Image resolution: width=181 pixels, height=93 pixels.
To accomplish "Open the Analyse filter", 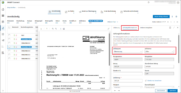I will tap(29, 22).
